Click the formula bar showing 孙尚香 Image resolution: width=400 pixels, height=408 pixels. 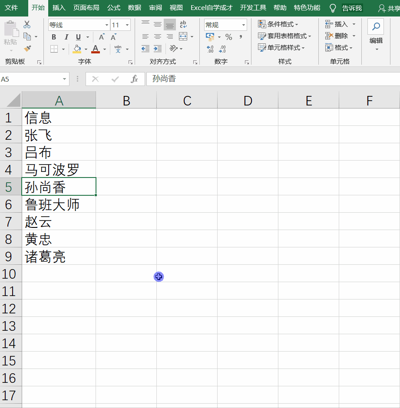pyautogui.click(x=273, y=79)
